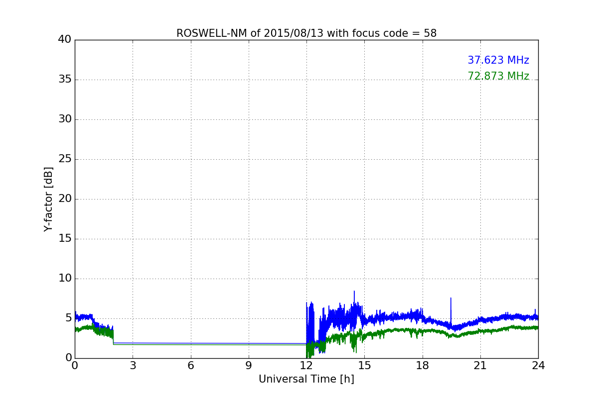This screenshot has height=398, width=598.
Task: Click the y-axis tick label 35
Action: click(65, 80)
